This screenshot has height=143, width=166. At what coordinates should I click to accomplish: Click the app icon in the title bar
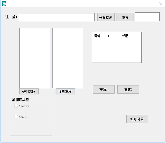4,4
